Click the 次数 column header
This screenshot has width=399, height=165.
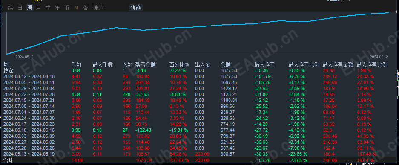click(x=127, y=65)
